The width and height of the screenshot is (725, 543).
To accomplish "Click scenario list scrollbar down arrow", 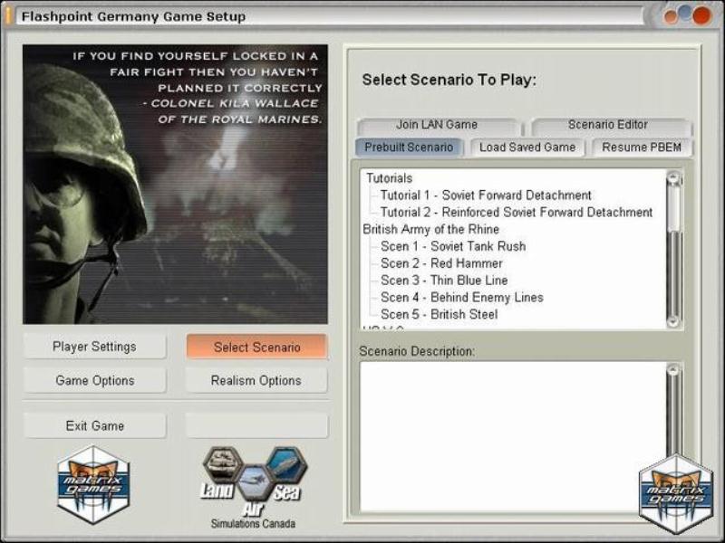I will (673, 320).
